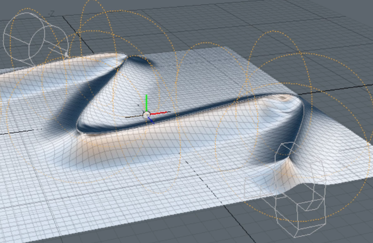Click the -Z axis label
This screenshot has width=373, height=243.
coord(51,14)
